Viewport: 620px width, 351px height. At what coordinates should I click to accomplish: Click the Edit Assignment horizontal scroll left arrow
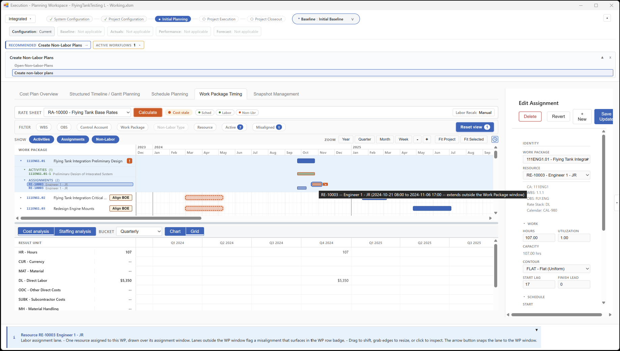click(x=508, y=315)
